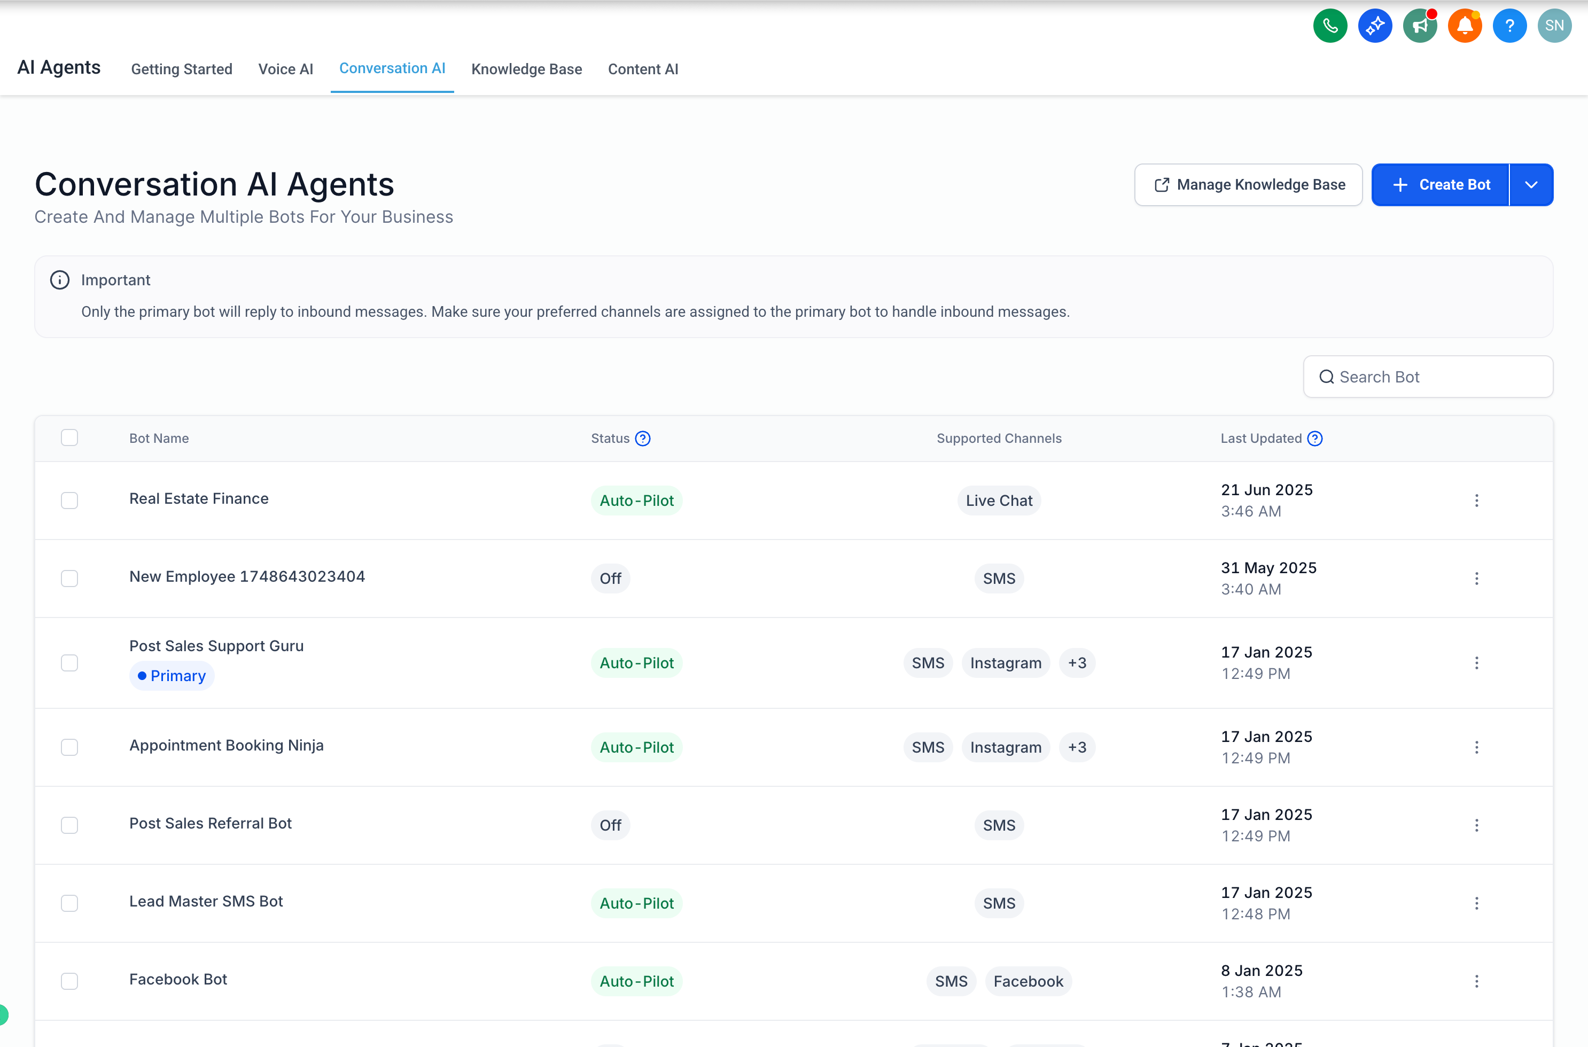The width and height of the screenshot is (1588, 1047).
Task: Open the Facebook Bot entry
Action: [178, 980]
